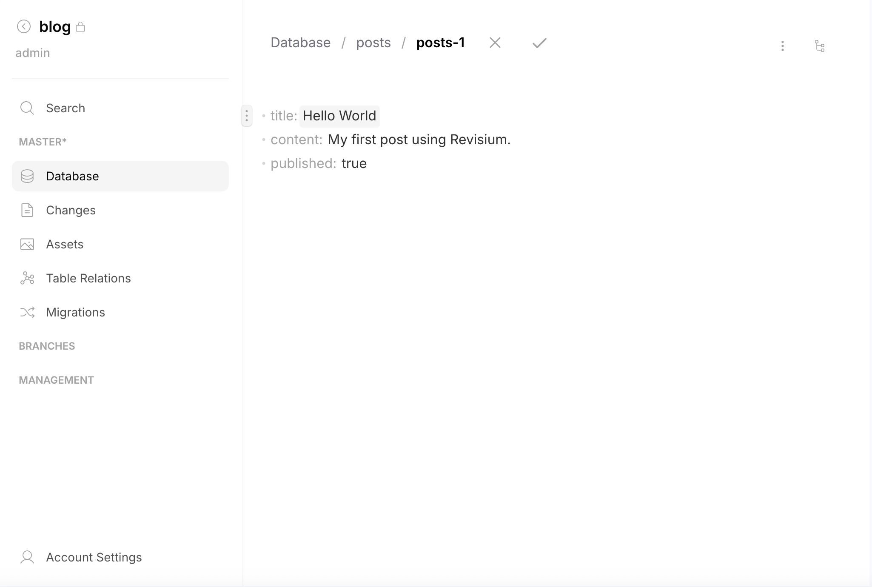Navigate to posts via breadcrumb

pyautogui.click(x=373, y=42)
